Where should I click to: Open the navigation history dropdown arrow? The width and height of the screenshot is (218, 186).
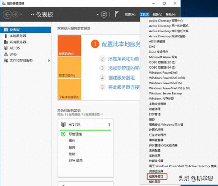coord(21,14)
